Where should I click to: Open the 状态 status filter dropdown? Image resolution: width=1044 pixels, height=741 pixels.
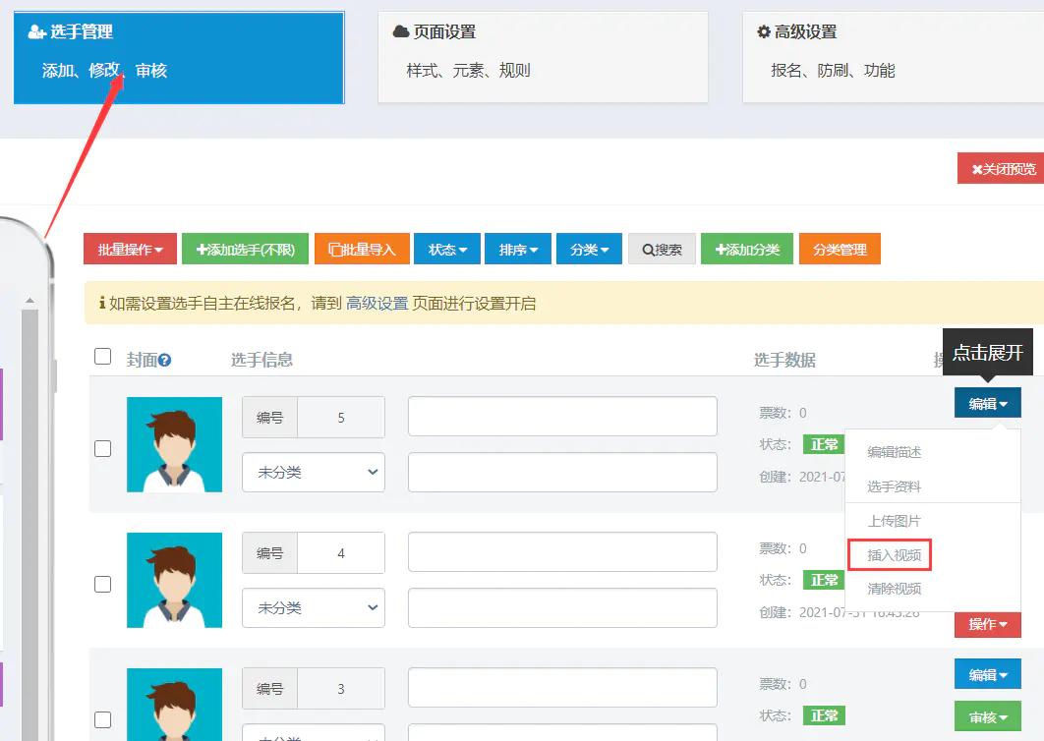pyautogui.click(x=446, y=249)
